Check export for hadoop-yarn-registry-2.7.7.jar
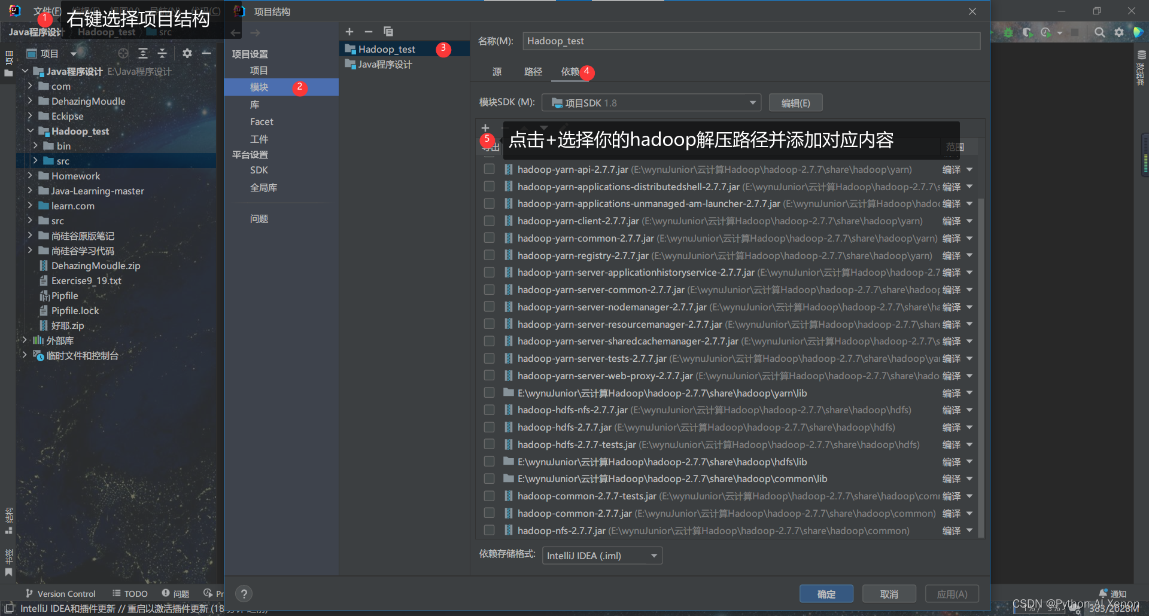The height and width of the screenshot is (616, 1149). click(x=489, y=255)
